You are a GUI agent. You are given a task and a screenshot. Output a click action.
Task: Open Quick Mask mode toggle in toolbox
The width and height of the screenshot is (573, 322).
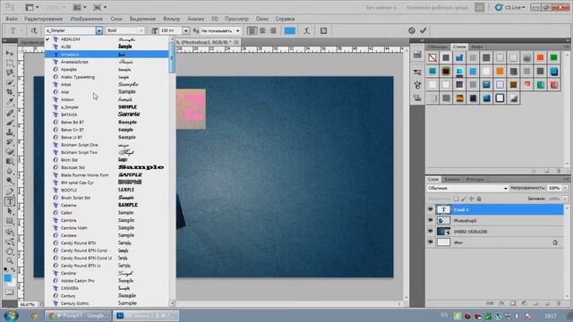10,292
